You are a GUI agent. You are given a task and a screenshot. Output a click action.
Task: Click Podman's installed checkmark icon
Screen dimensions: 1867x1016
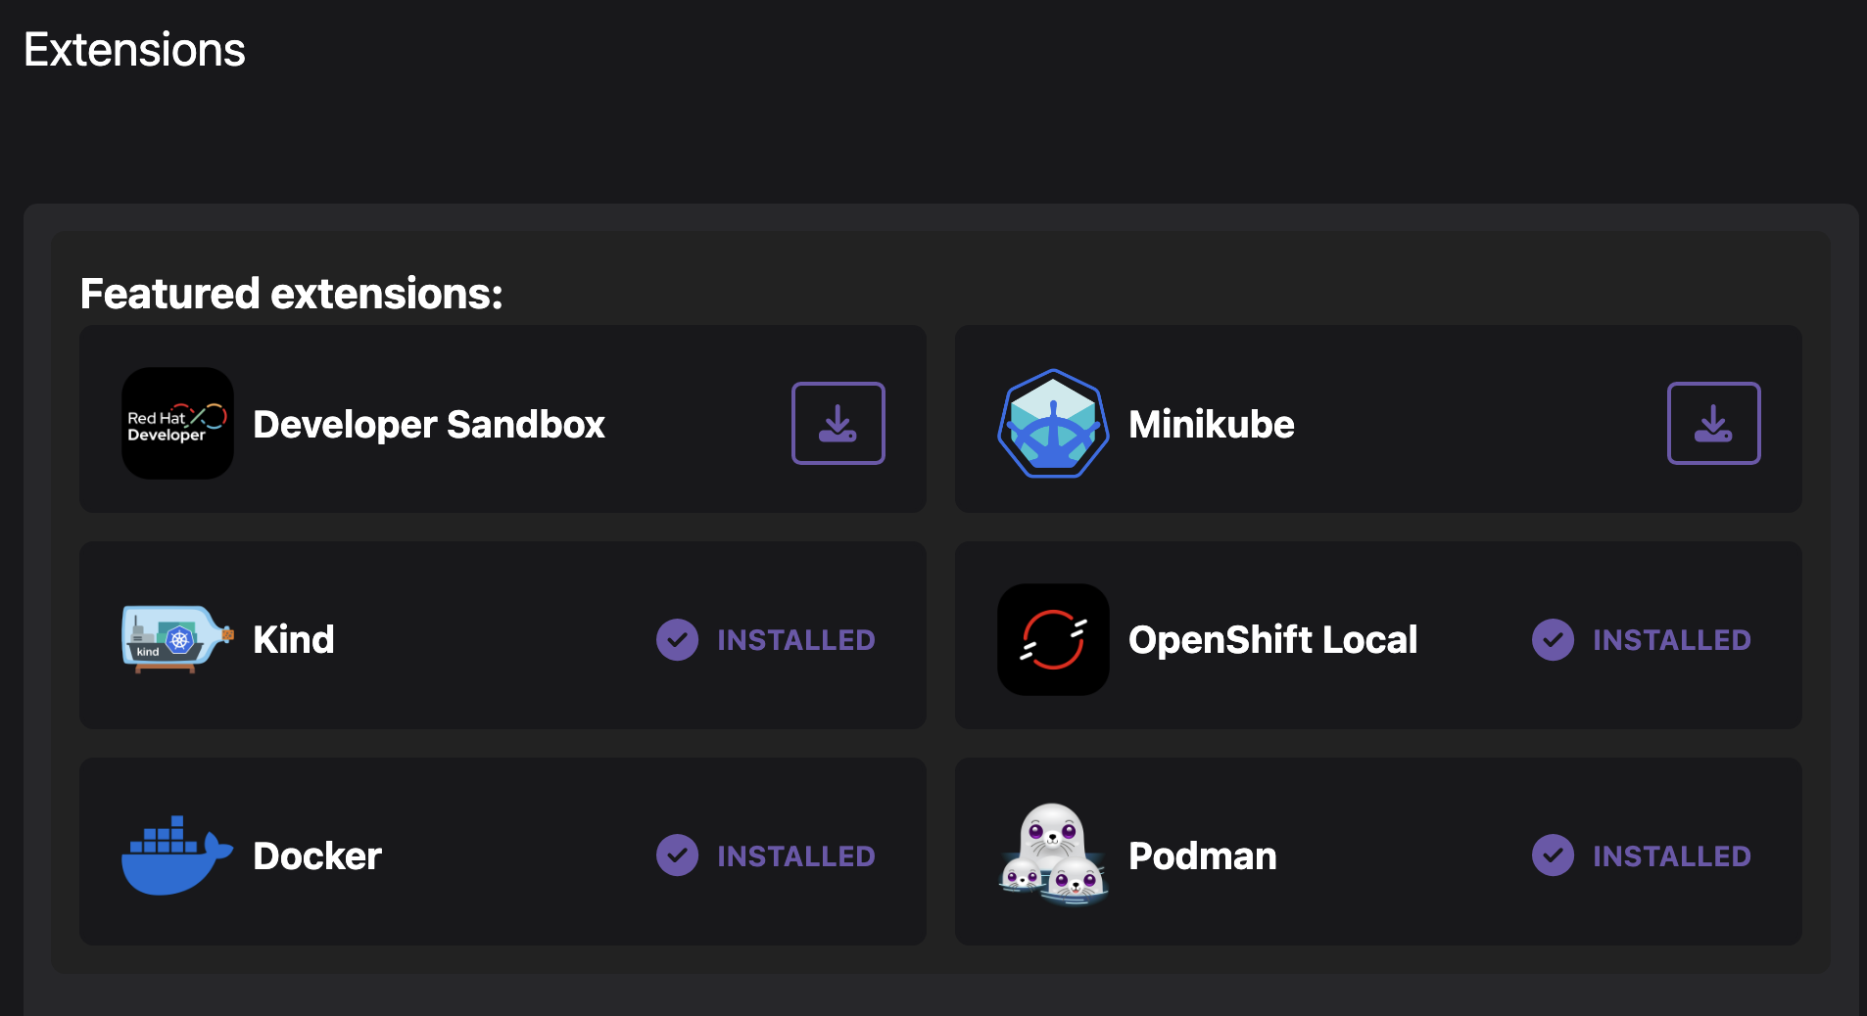click(x=1553, y=855)
